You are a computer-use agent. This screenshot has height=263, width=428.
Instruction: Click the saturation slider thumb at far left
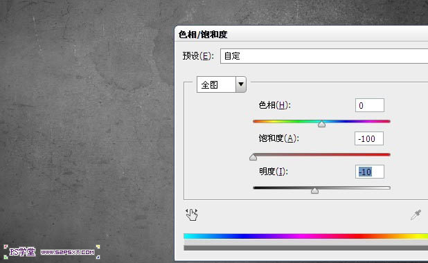253,157
